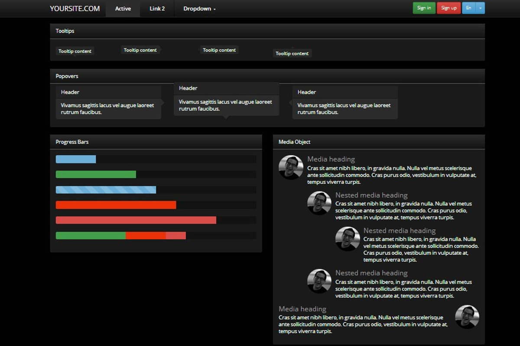Click the Progress Bars panel header

(x=72, y=141)
